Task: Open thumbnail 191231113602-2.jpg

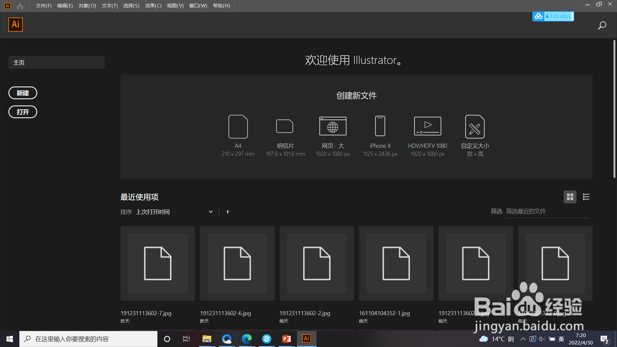Action: (x=317, y=263)
